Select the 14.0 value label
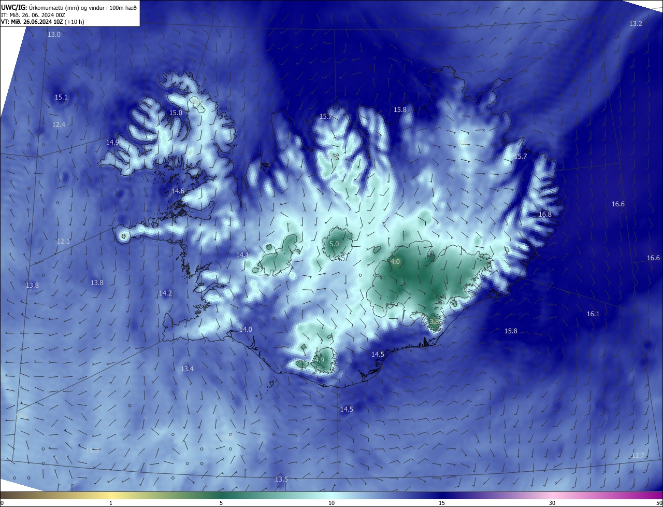Screen dimensions: 663x507 tap(245, 329)
